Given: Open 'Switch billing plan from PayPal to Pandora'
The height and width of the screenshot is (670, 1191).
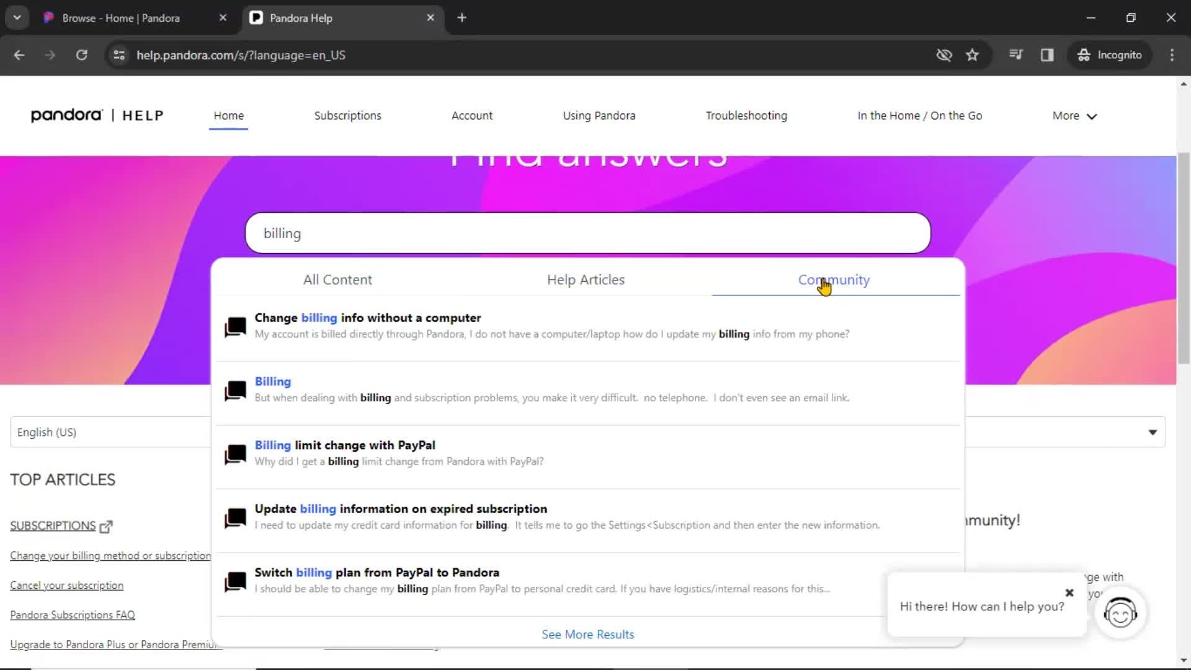Looking at the screenshot, I should click(x=377, y=573).
